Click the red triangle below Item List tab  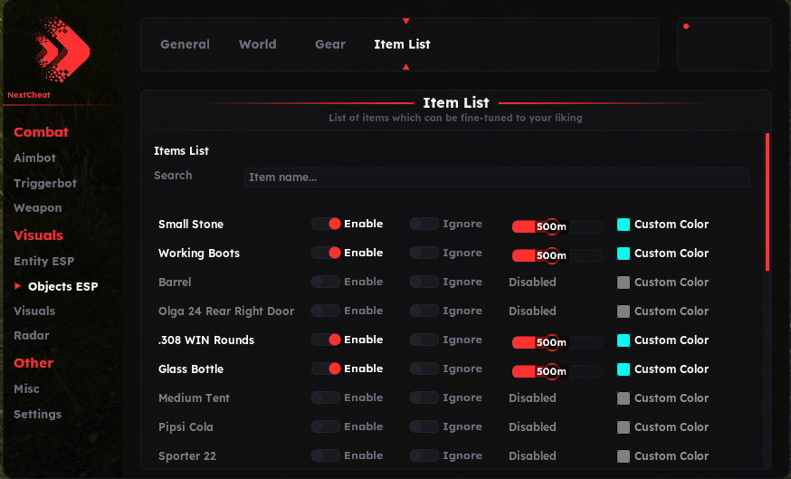405,66
